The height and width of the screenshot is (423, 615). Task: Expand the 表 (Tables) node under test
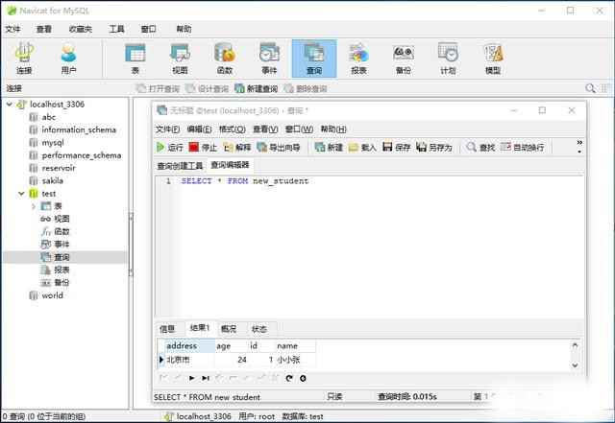point(34,206)
